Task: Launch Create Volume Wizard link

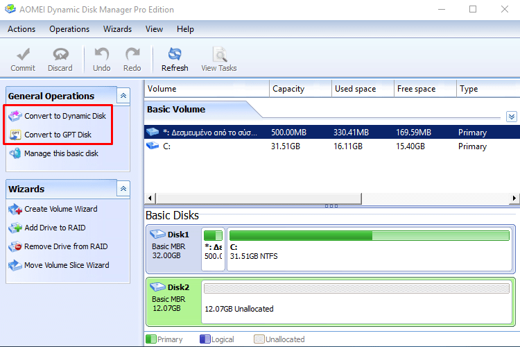Action: [x=61, y=209]
